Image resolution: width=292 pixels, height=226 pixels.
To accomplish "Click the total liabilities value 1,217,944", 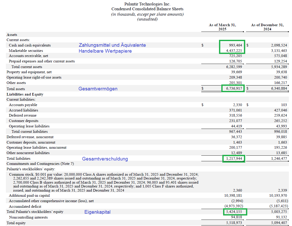I will tap(234, 158).
